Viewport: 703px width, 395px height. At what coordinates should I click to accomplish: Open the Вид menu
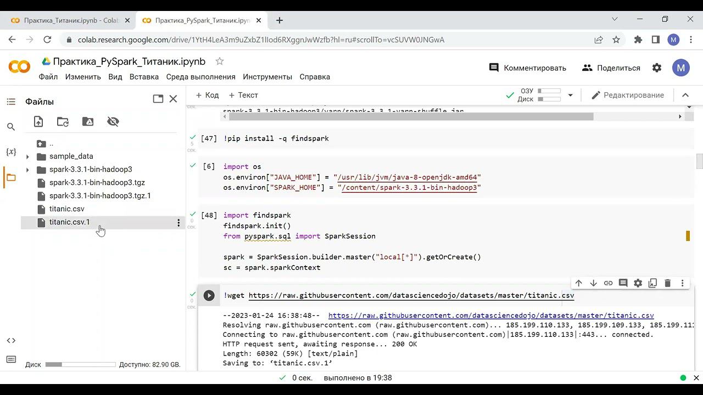tap(115, 77)
